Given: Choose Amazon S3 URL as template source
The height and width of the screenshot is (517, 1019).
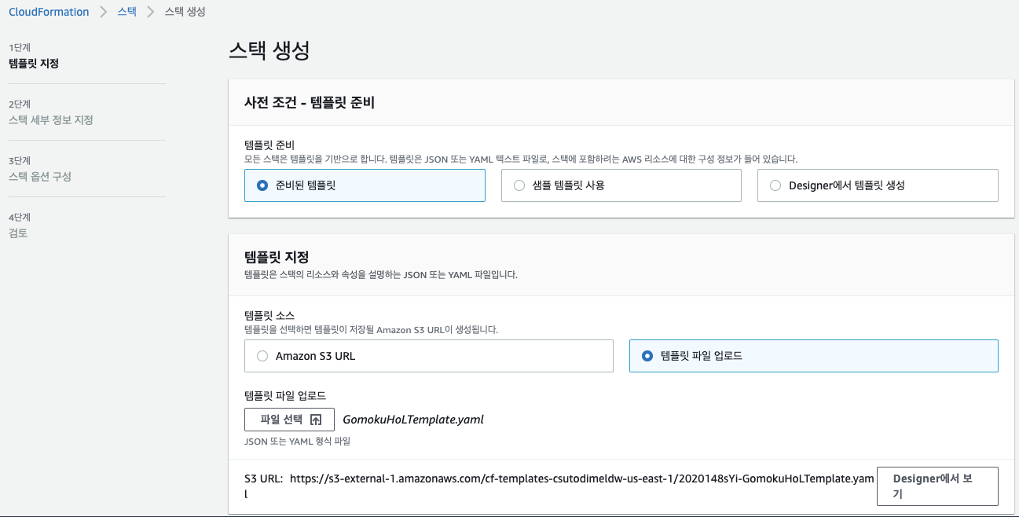Looking at the screenshot, I should (x=429, y=356).
